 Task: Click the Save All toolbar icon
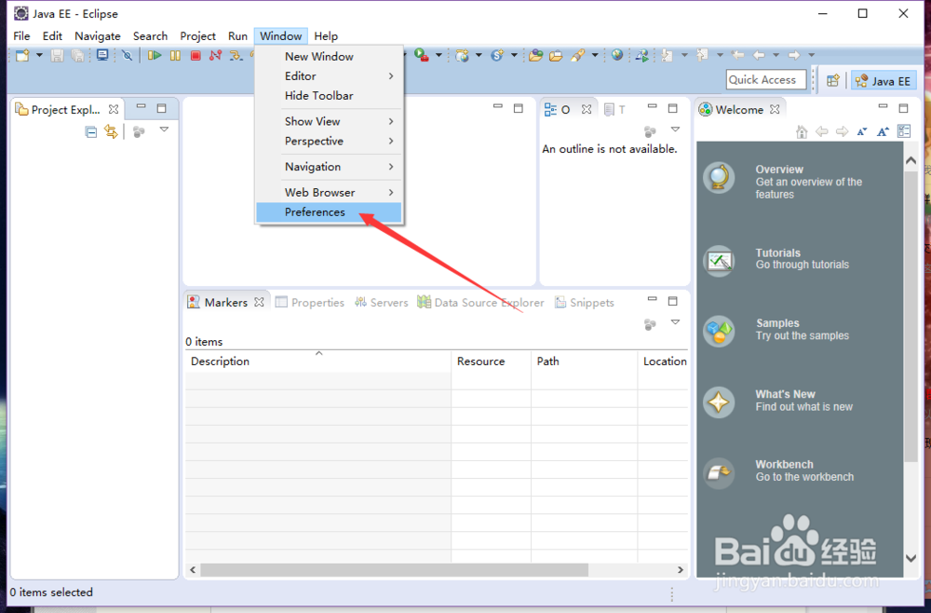(77, 55)
